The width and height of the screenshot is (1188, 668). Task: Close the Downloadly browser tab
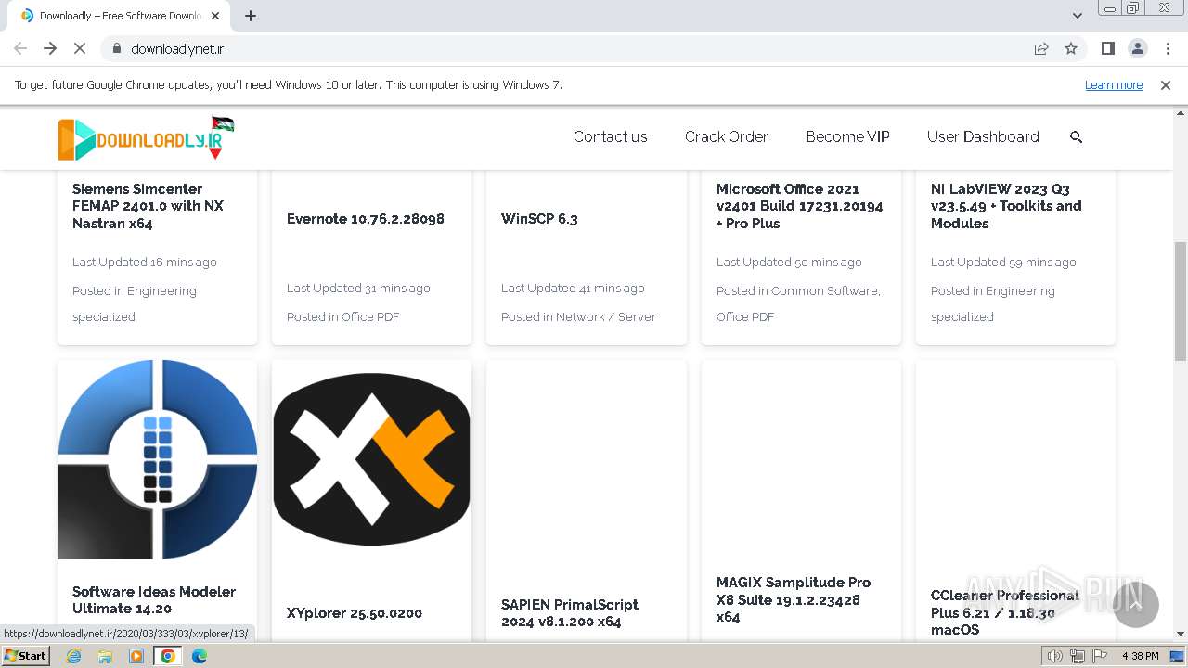coord(216,16)
